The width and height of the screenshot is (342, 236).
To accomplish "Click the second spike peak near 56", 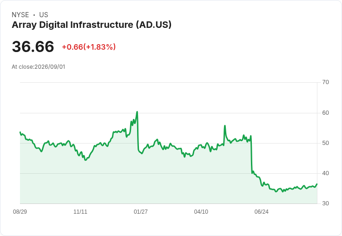I will coord(225,125).
